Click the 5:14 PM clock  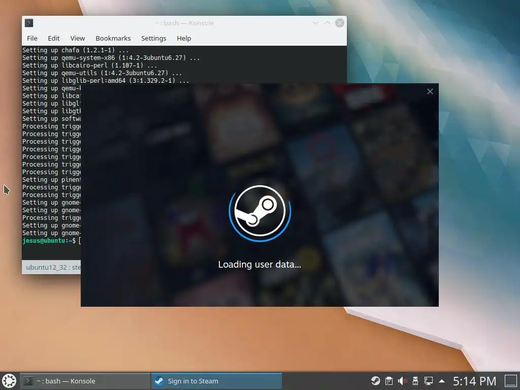click(x=475, y=381)
